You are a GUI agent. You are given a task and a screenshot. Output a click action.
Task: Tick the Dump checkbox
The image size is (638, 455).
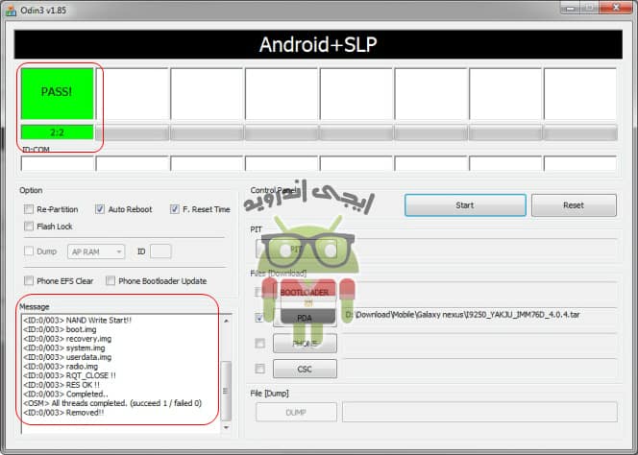pos(29,251)
